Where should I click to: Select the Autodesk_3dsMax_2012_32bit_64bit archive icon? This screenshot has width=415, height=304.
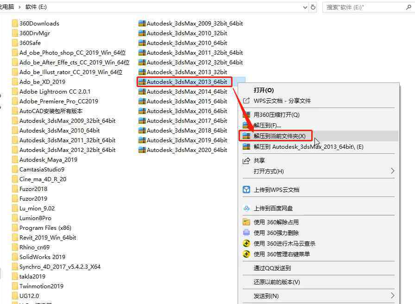[x=142, y=62]
